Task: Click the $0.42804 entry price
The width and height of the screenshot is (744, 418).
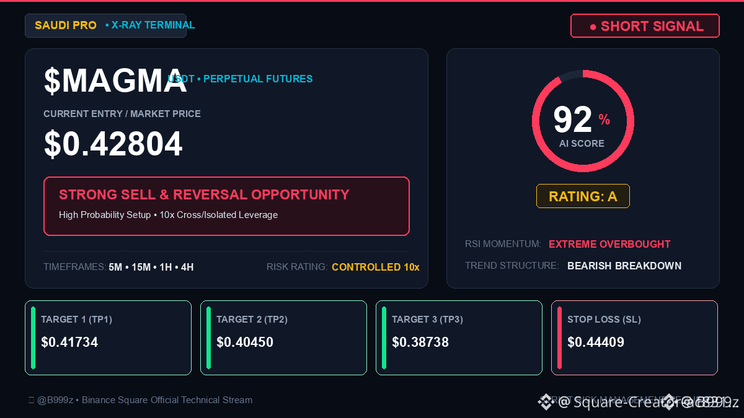Action: click(113, 144)
